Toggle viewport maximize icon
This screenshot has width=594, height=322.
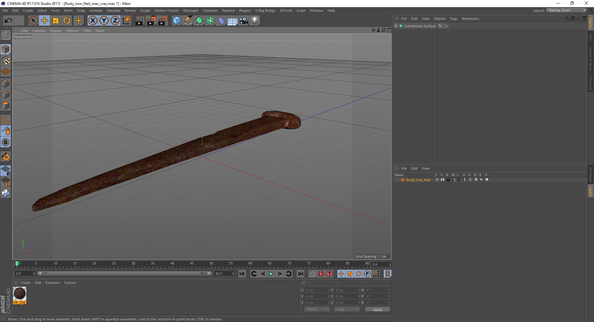(x=389, y=30)
